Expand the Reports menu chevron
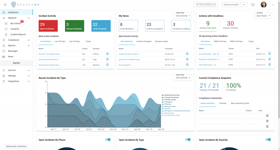Viewport: 280px width, 150px height. [x=29, y=46]
